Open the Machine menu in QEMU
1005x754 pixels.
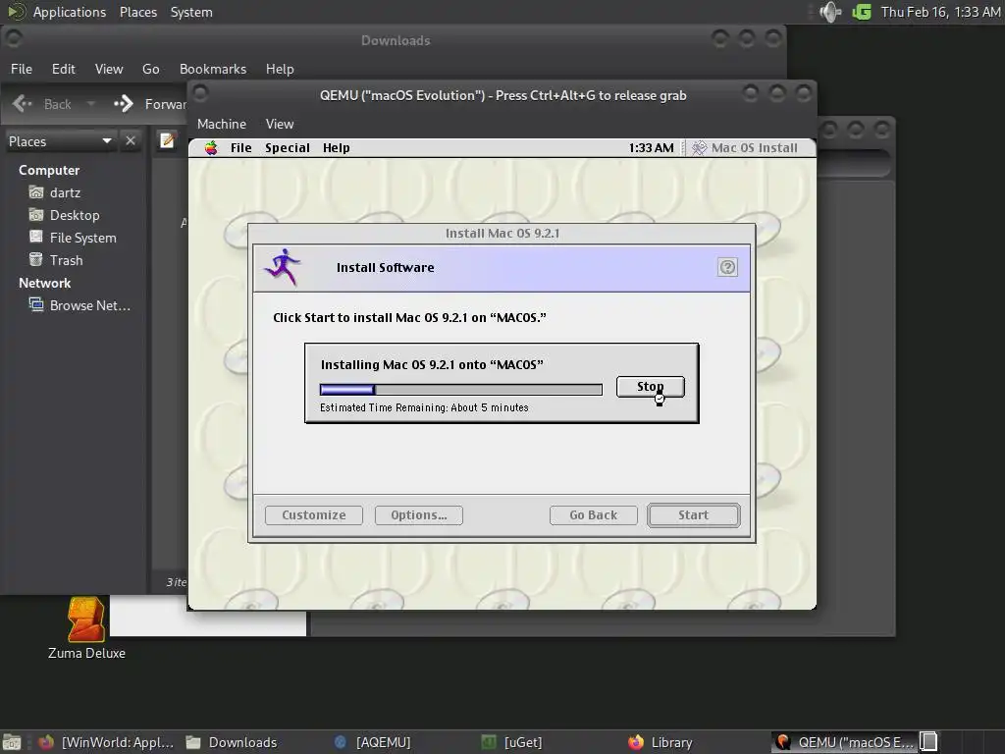click(x=222, y=125)
